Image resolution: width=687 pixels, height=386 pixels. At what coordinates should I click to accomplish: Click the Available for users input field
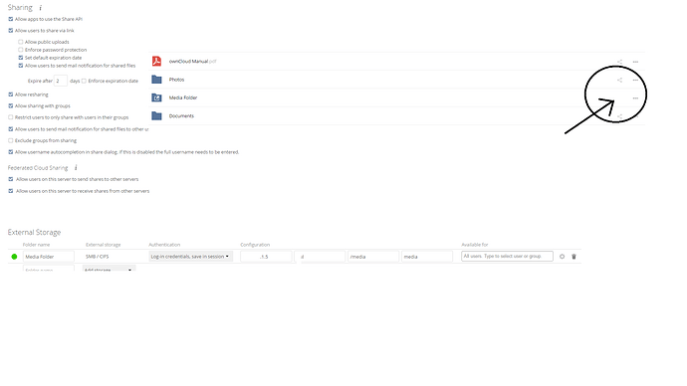point(508,256)
